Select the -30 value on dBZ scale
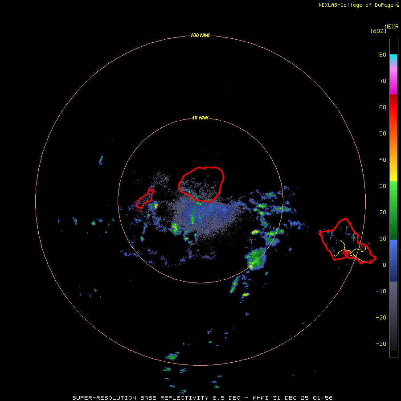 (x=381, y=344)
